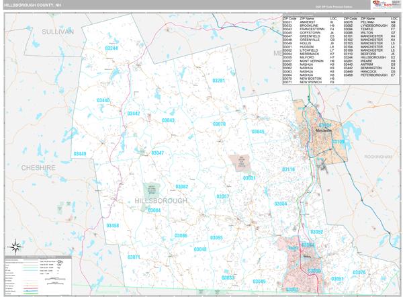Click the PETERBOROUGH row in ZIP index
The width and height of the screenshot is (403, 297).
[x=371, y=75]
